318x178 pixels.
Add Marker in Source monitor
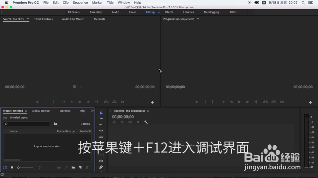click(x=37, y=102)
